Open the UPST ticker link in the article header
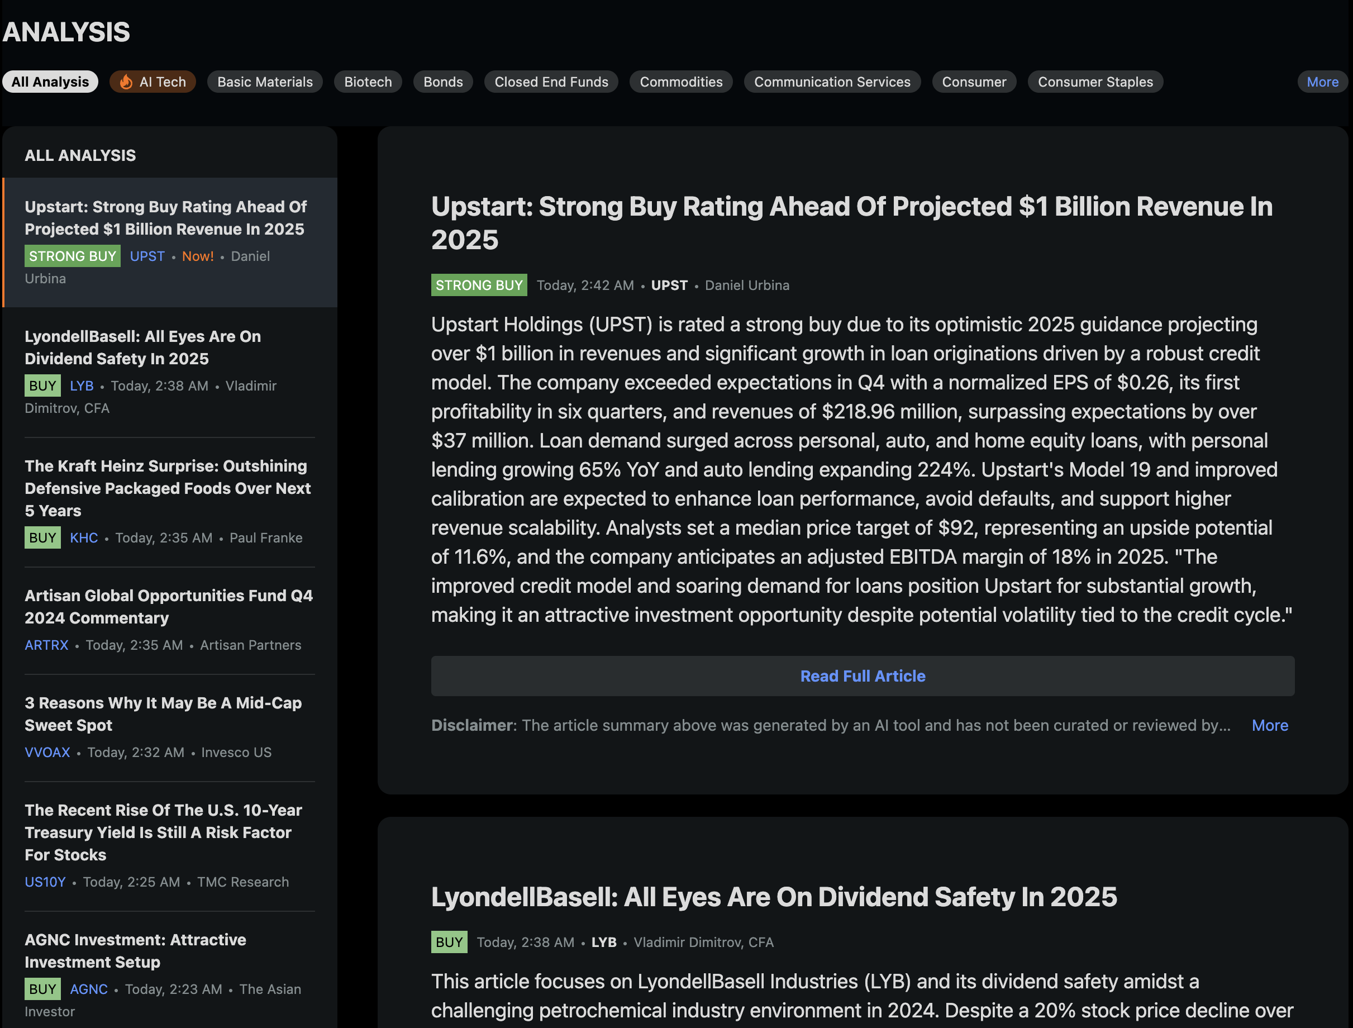The height and width of the screenshot is (1028, 1353). (x=669, y=284)
